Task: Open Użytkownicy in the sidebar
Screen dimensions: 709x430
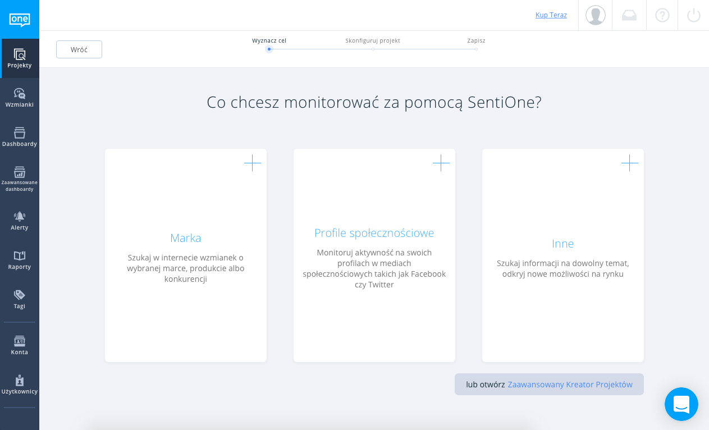Action: point(20,385)
